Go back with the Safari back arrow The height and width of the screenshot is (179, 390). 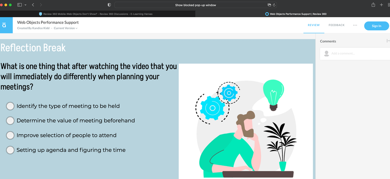pos(33,5)
